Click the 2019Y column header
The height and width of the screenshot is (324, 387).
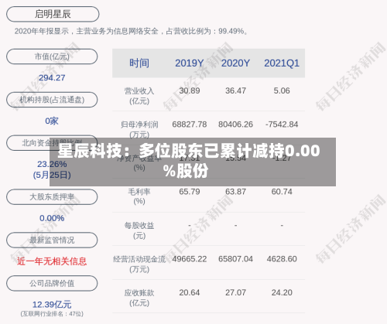click(x=190, y=63)
